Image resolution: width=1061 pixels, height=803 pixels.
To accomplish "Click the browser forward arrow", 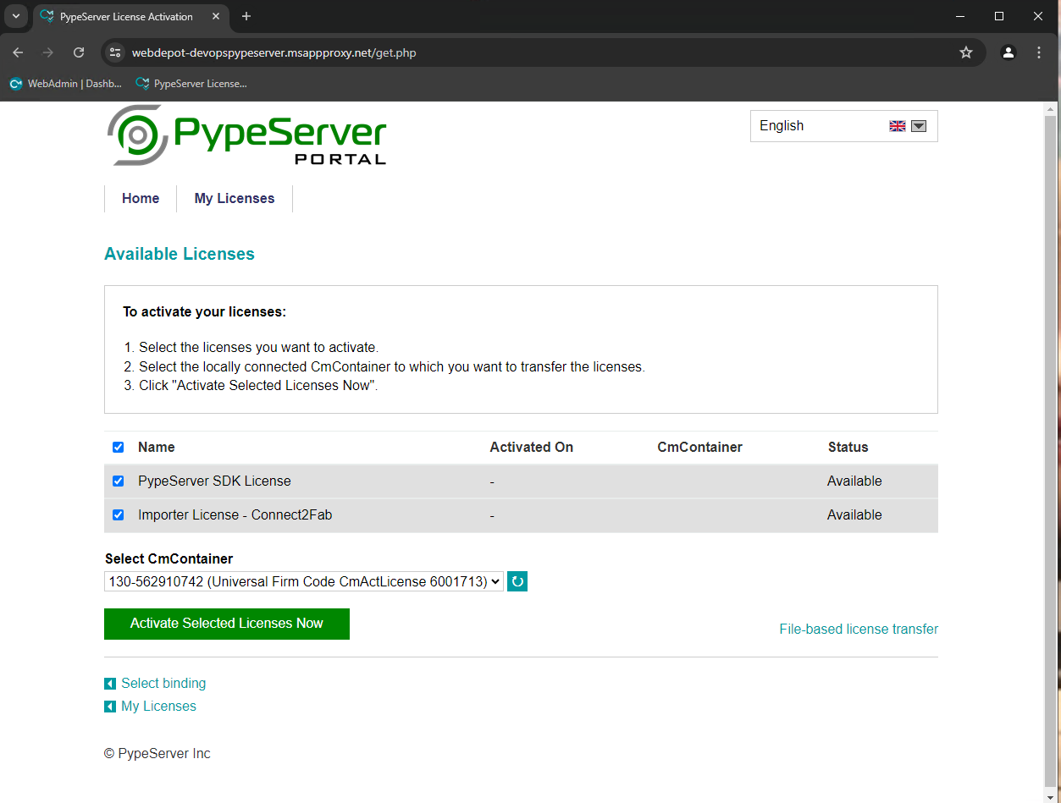I will pyautogui.click(x=48, y=52).
